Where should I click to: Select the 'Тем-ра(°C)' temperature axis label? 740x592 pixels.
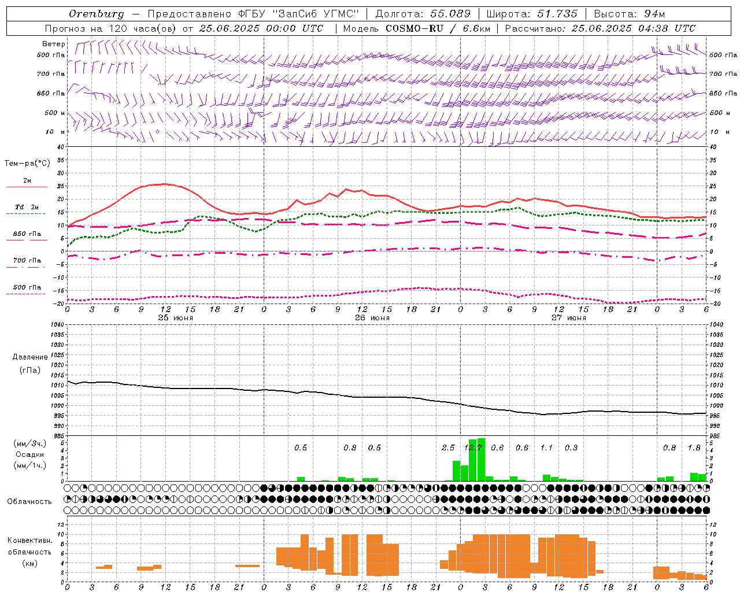(27, 164)
